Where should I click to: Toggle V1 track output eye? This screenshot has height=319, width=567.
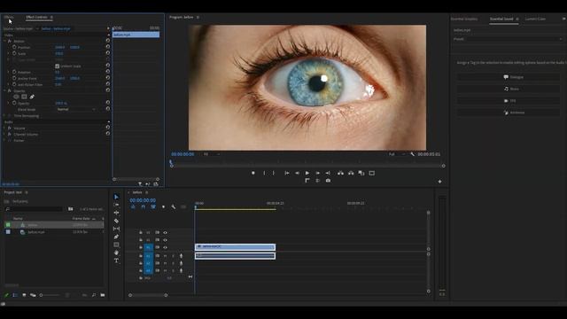pyautogui.click(x=166, y=247)
